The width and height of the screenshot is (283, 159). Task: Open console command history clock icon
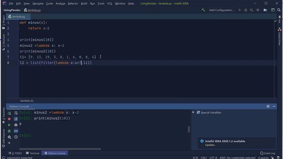[x=16, y=137]
